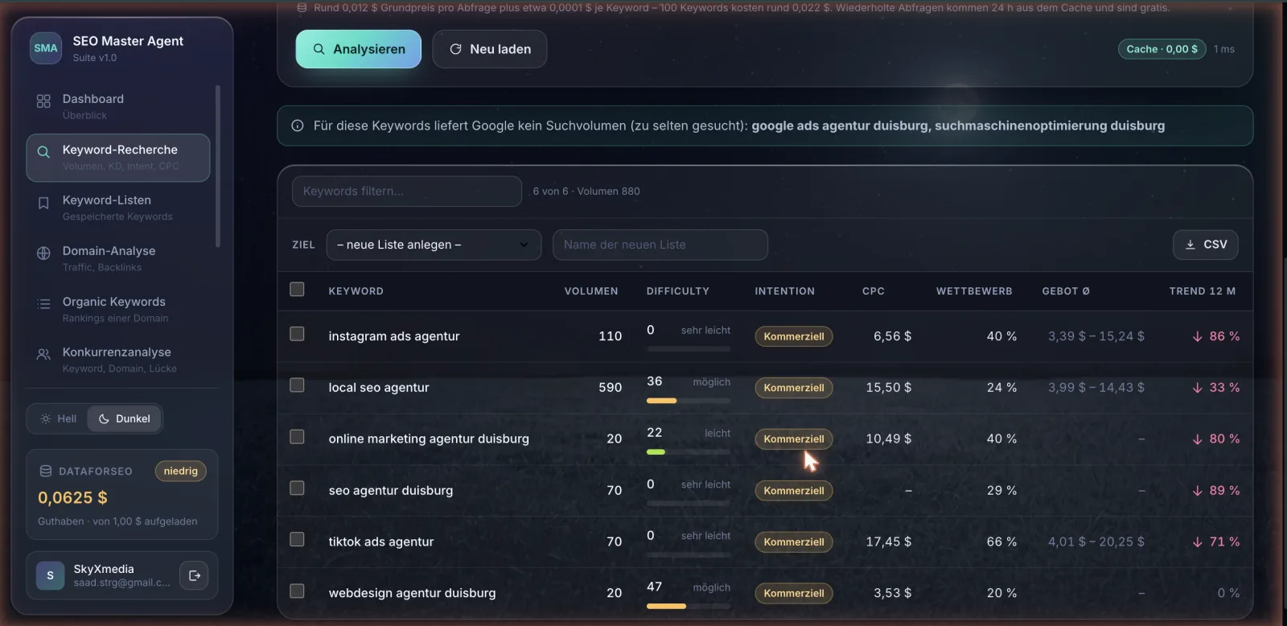Open the Dashboard menu item
This screenshot has width=1287, height=626.
click(x=118, y=106)
